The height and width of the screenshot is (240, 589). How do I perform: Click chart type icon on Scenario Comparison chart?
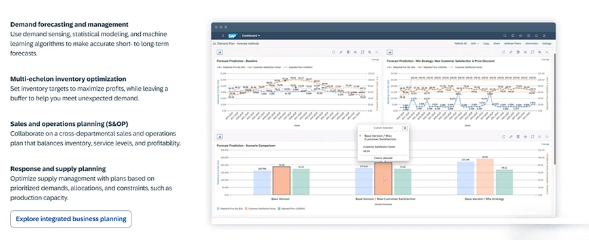pos(219,137)
